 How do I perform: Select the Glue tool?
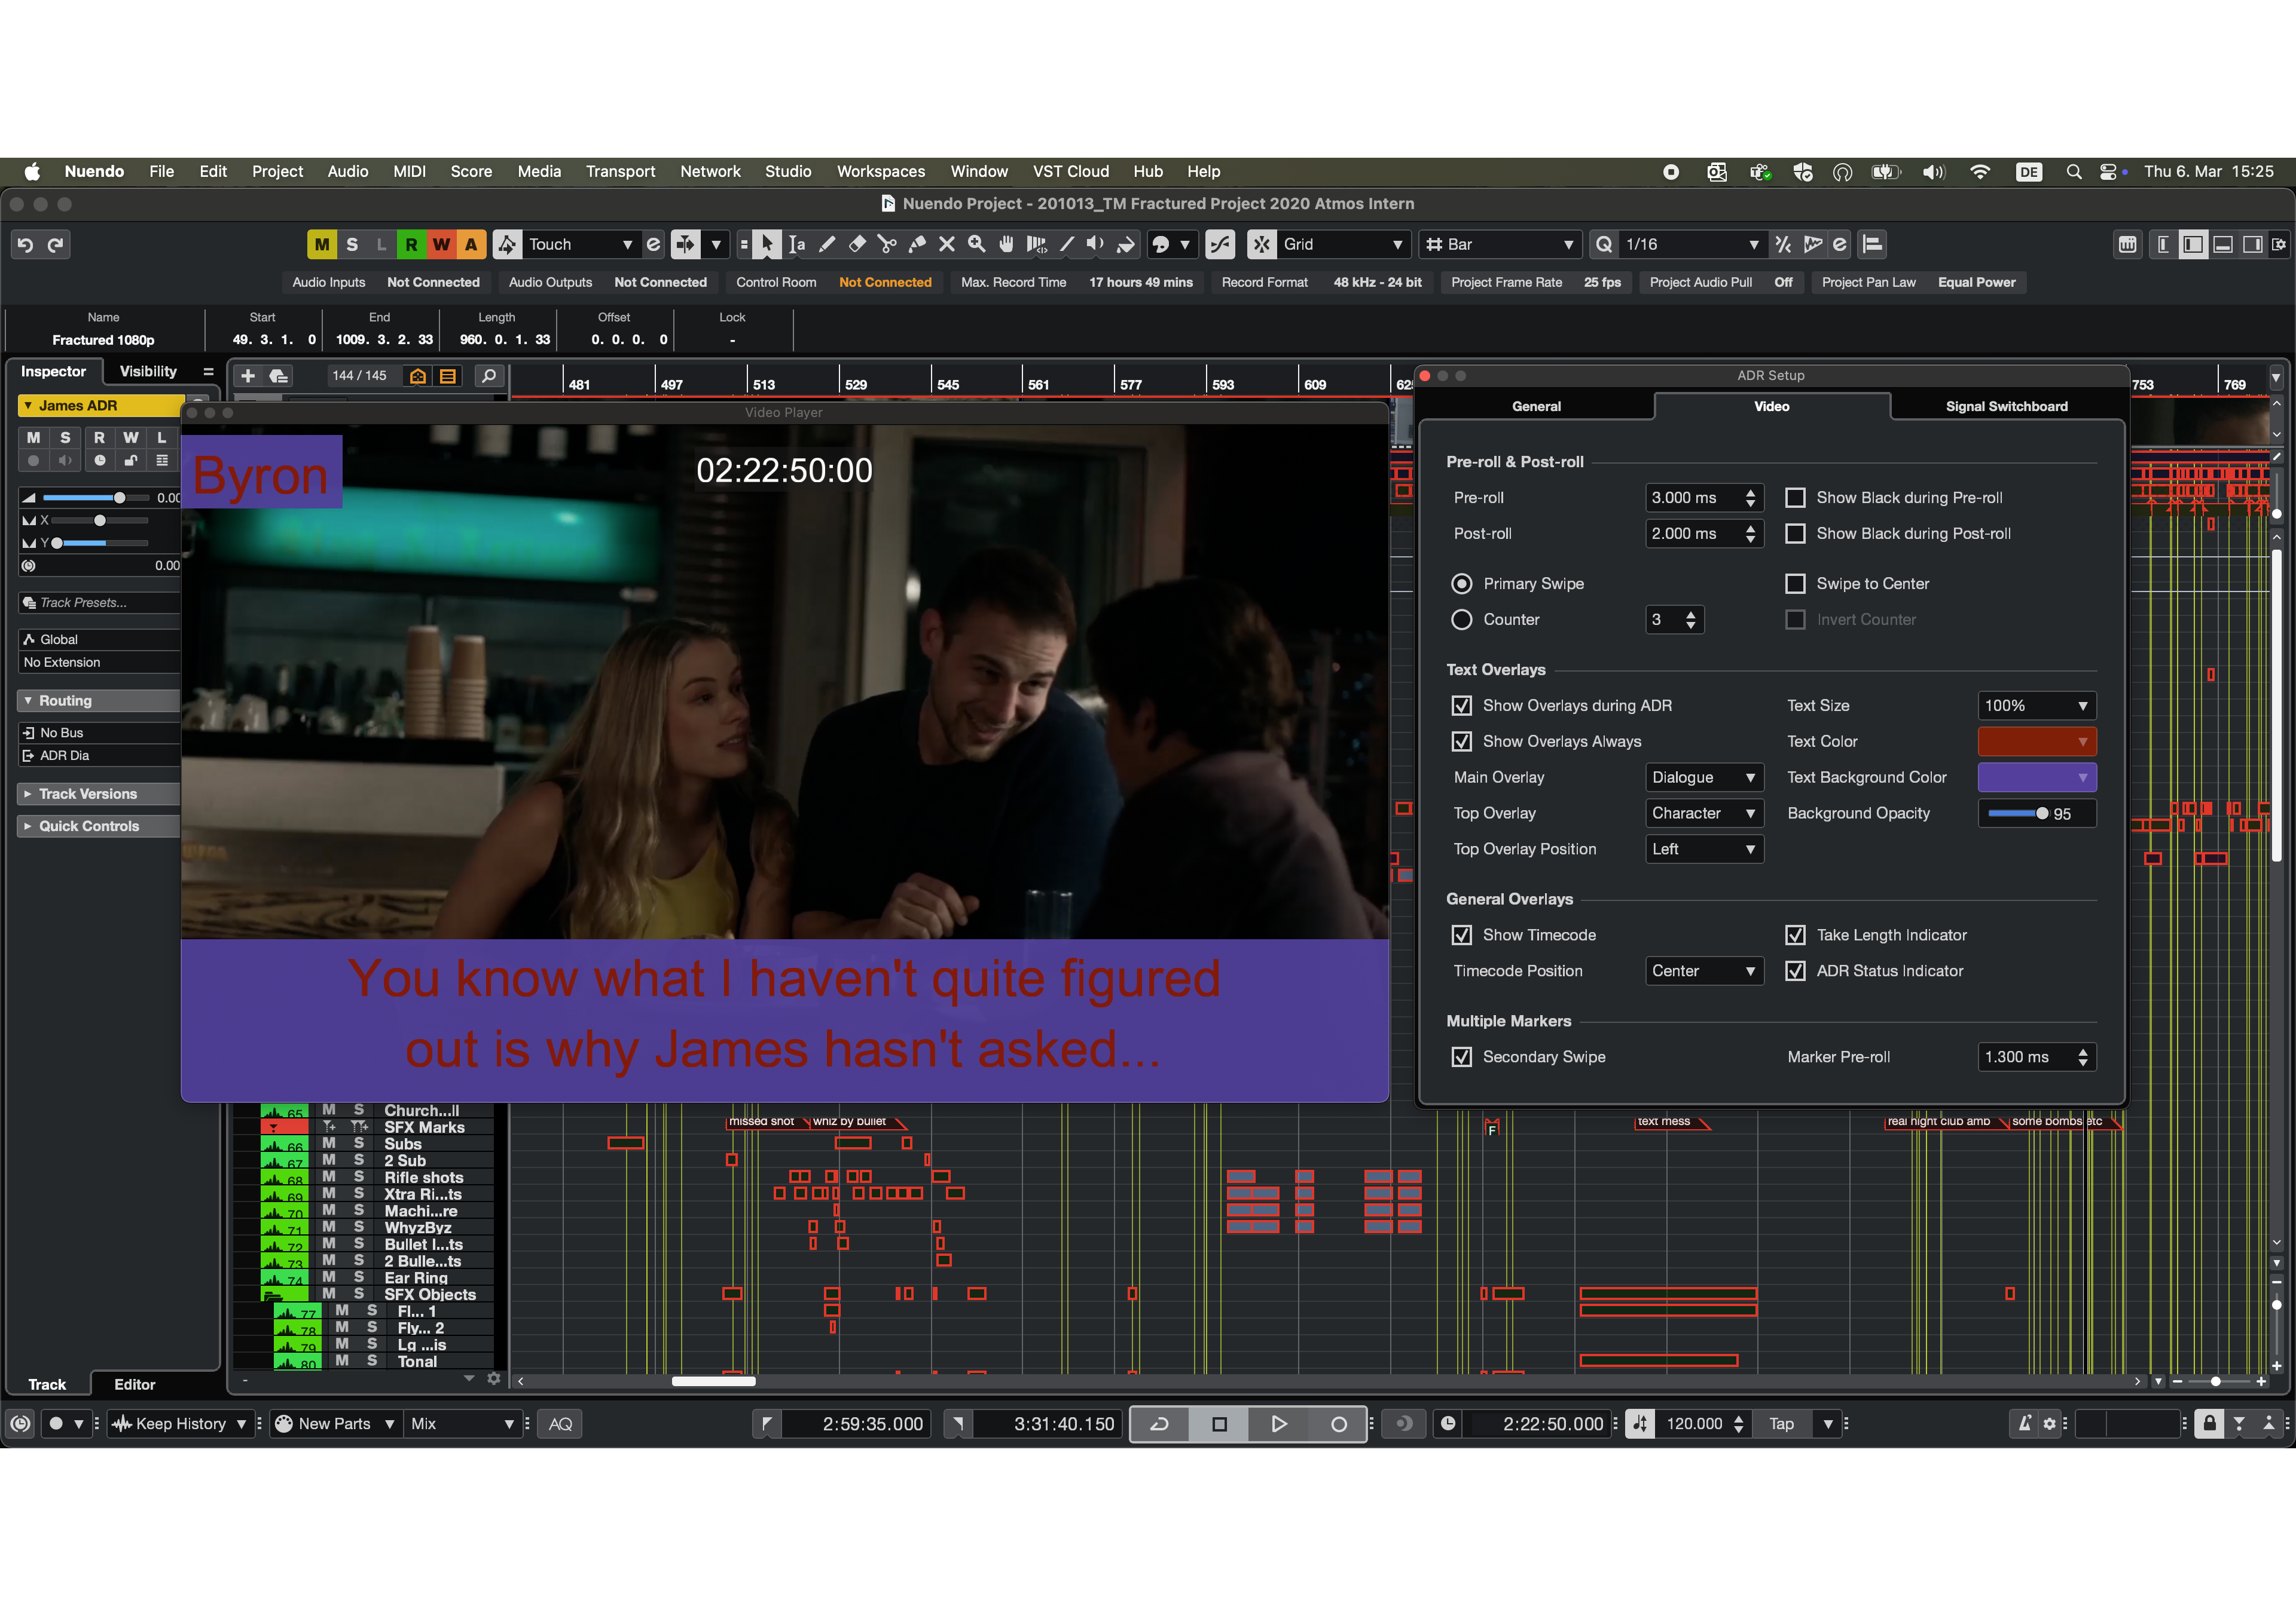pyautogui.click(x=917, y=244)
